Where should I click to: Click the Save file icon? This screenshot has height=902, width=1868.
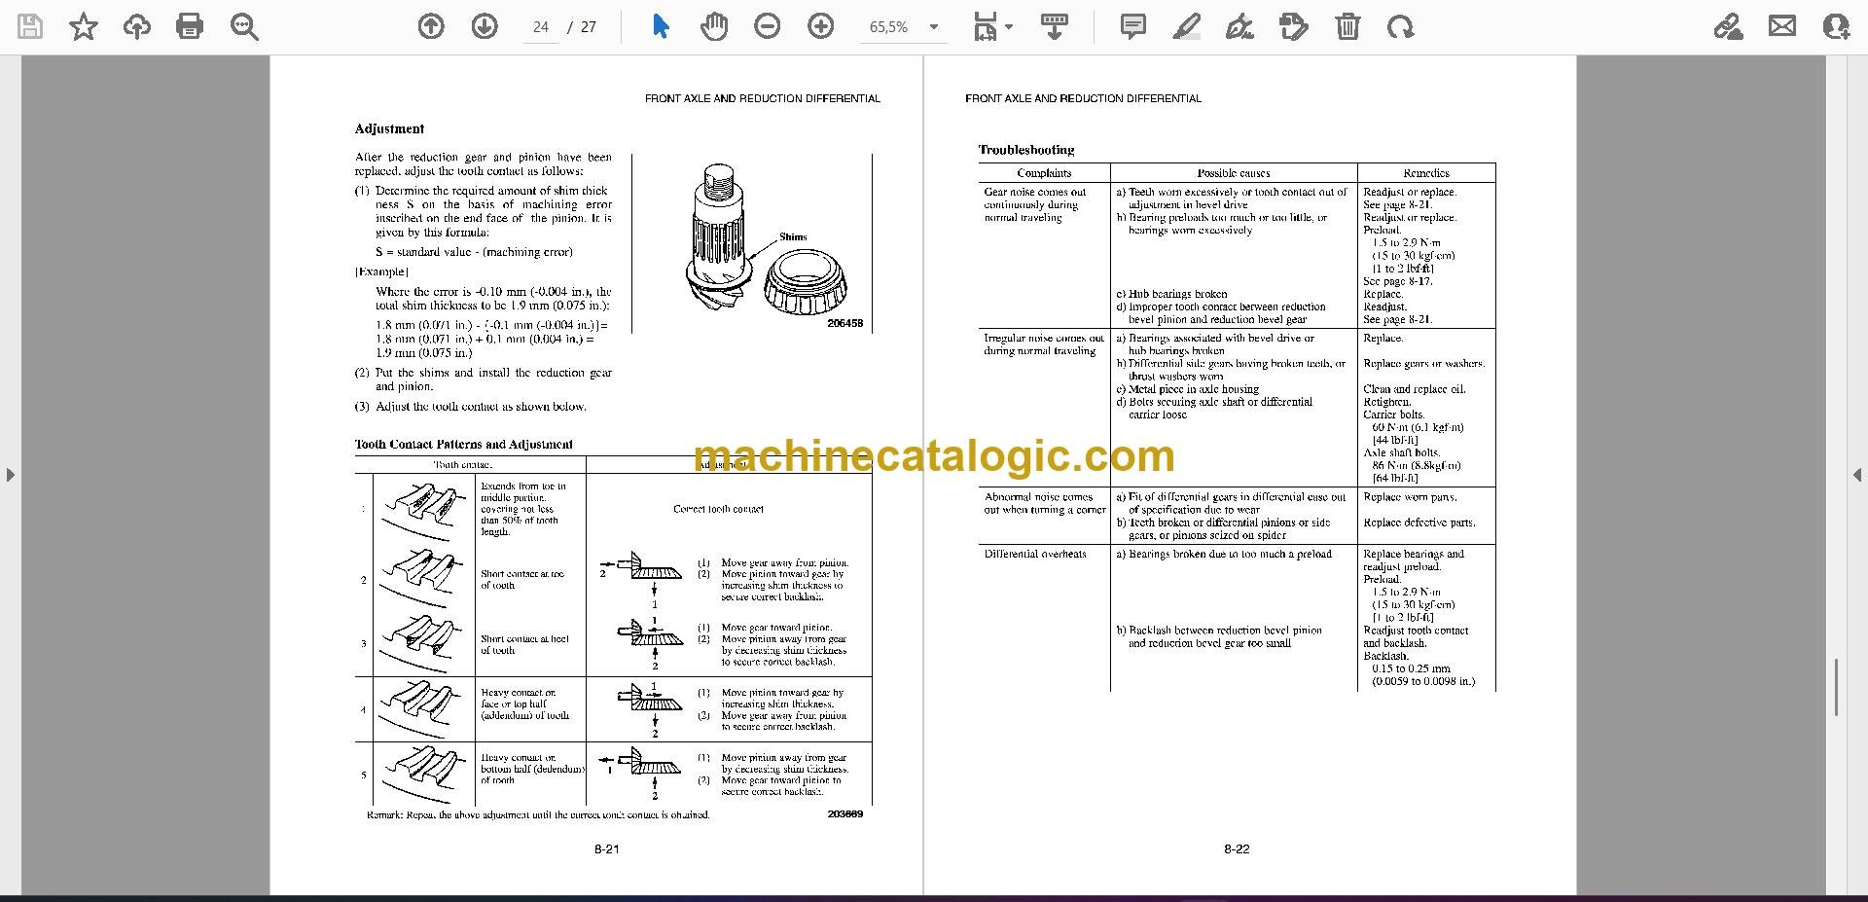pos(30,27)
